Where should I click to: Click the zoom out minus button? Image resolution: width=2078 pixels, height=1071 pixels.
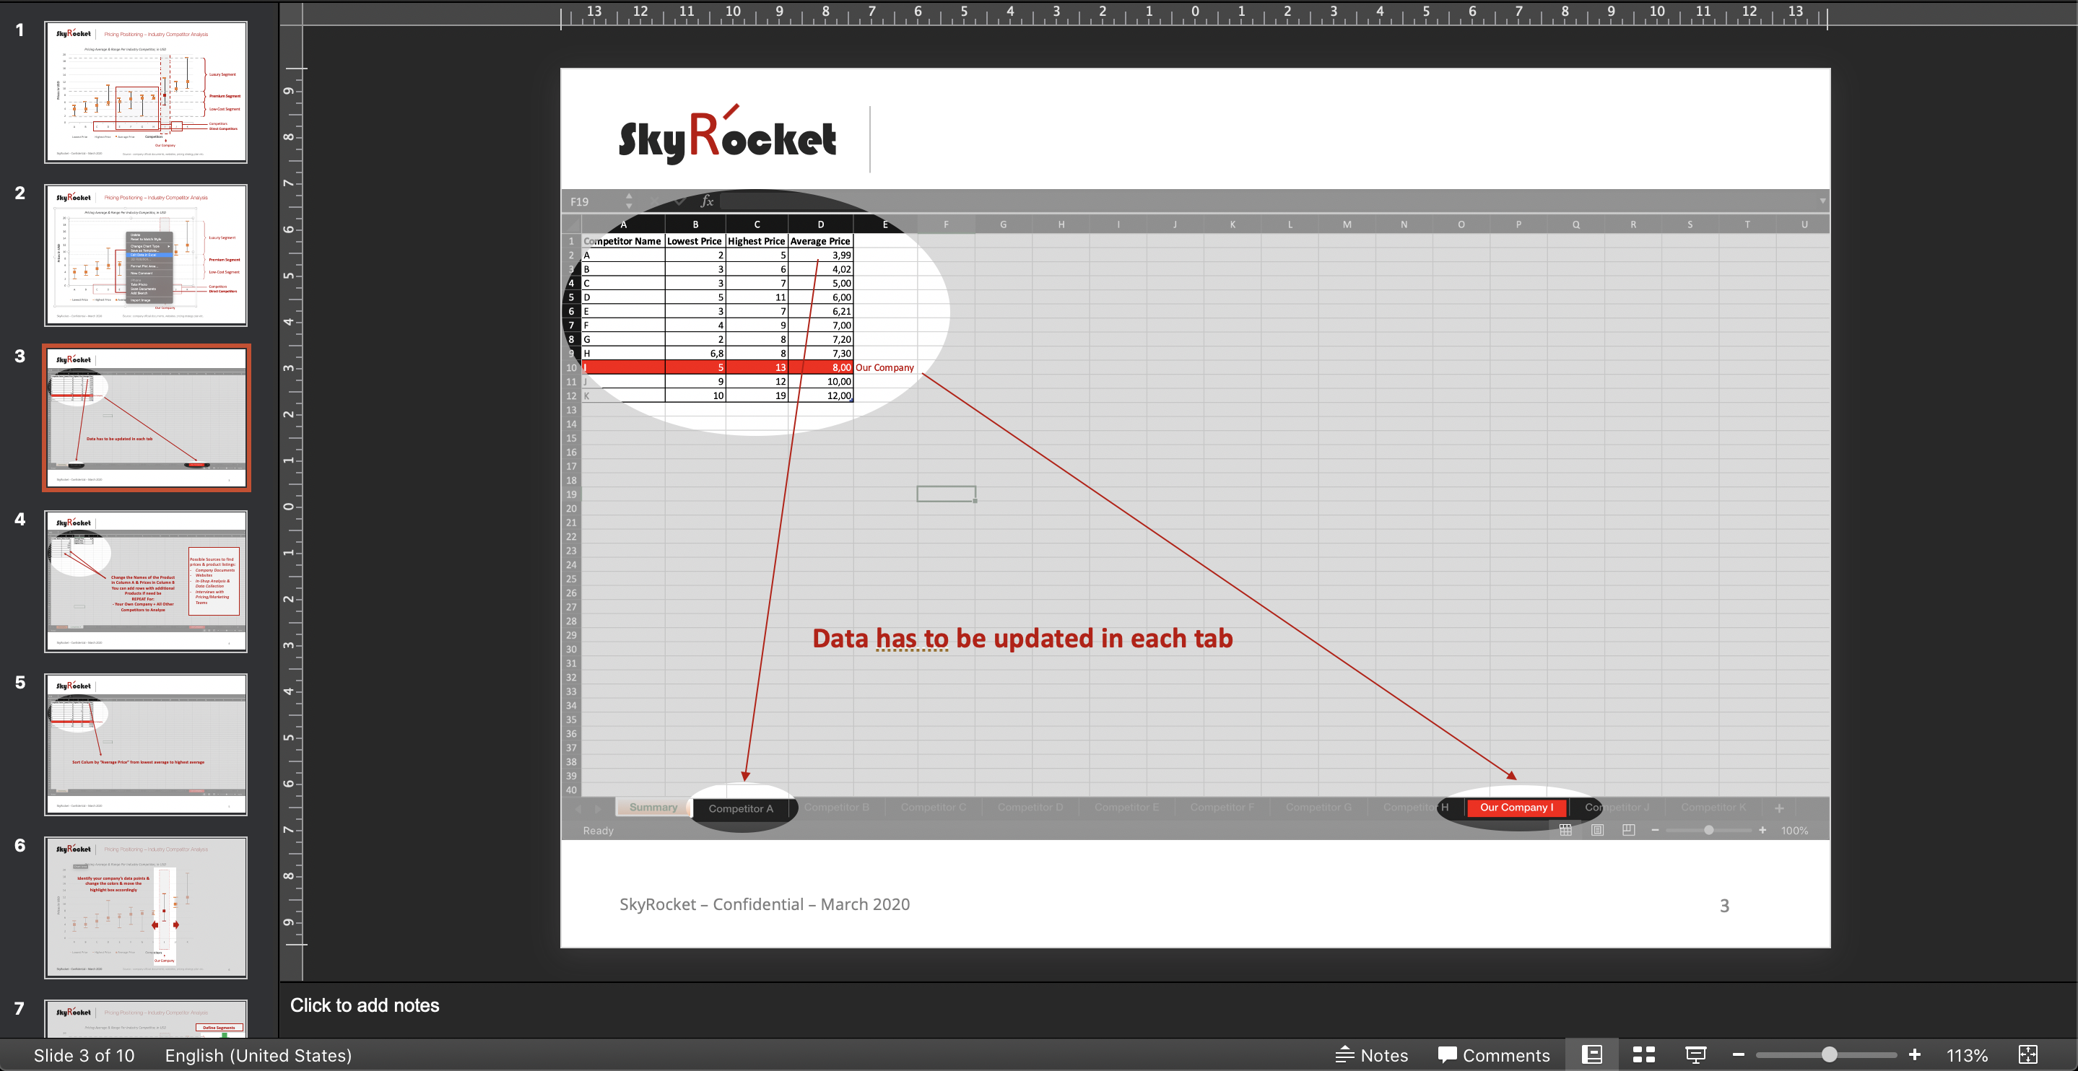(x=1739, y=1055)
